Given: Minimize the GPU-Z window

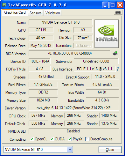Looking at the screenshot, I should 105,5.
